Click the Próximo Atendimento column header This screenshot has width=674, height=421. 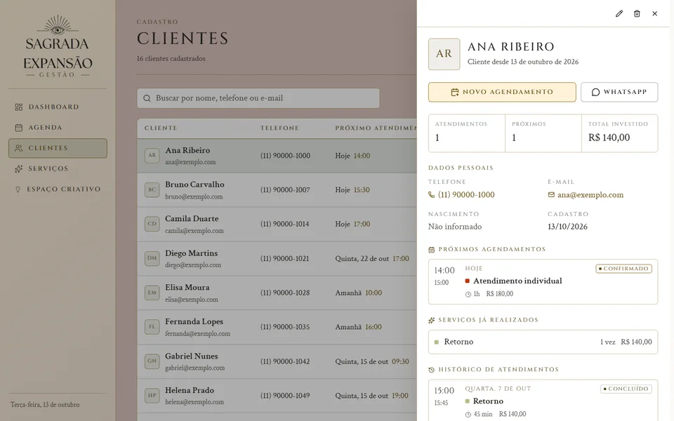(376, 128)
